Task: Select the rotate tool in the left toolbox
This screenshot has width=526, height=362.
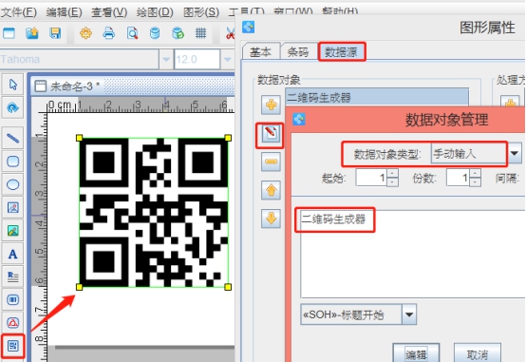Action: click(x=12, y=107)
